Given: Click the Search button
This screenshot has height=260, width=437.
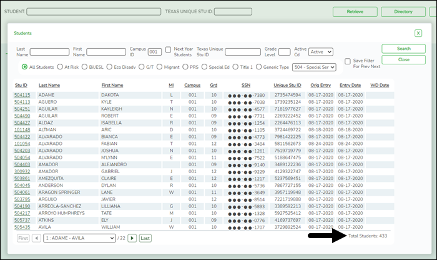Looking at the screenshot, I should (x=403, y=48).
